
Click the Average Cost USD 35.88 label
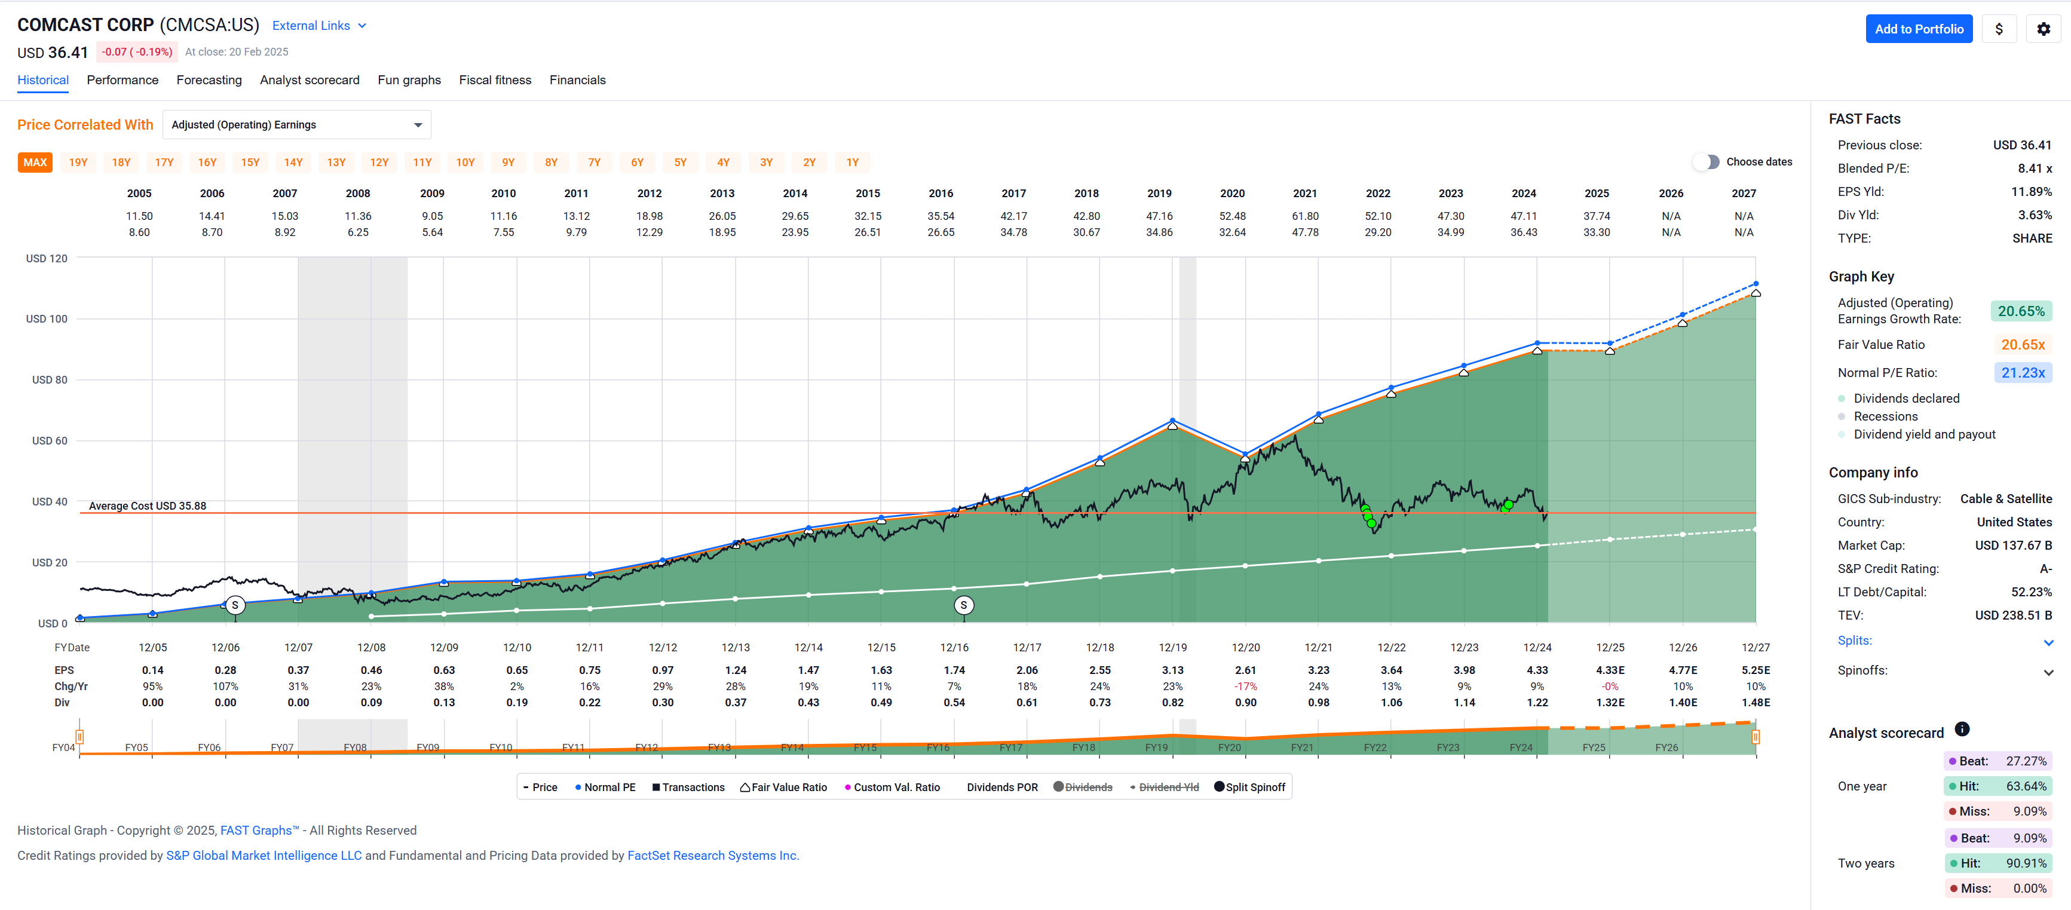(147, 505)
